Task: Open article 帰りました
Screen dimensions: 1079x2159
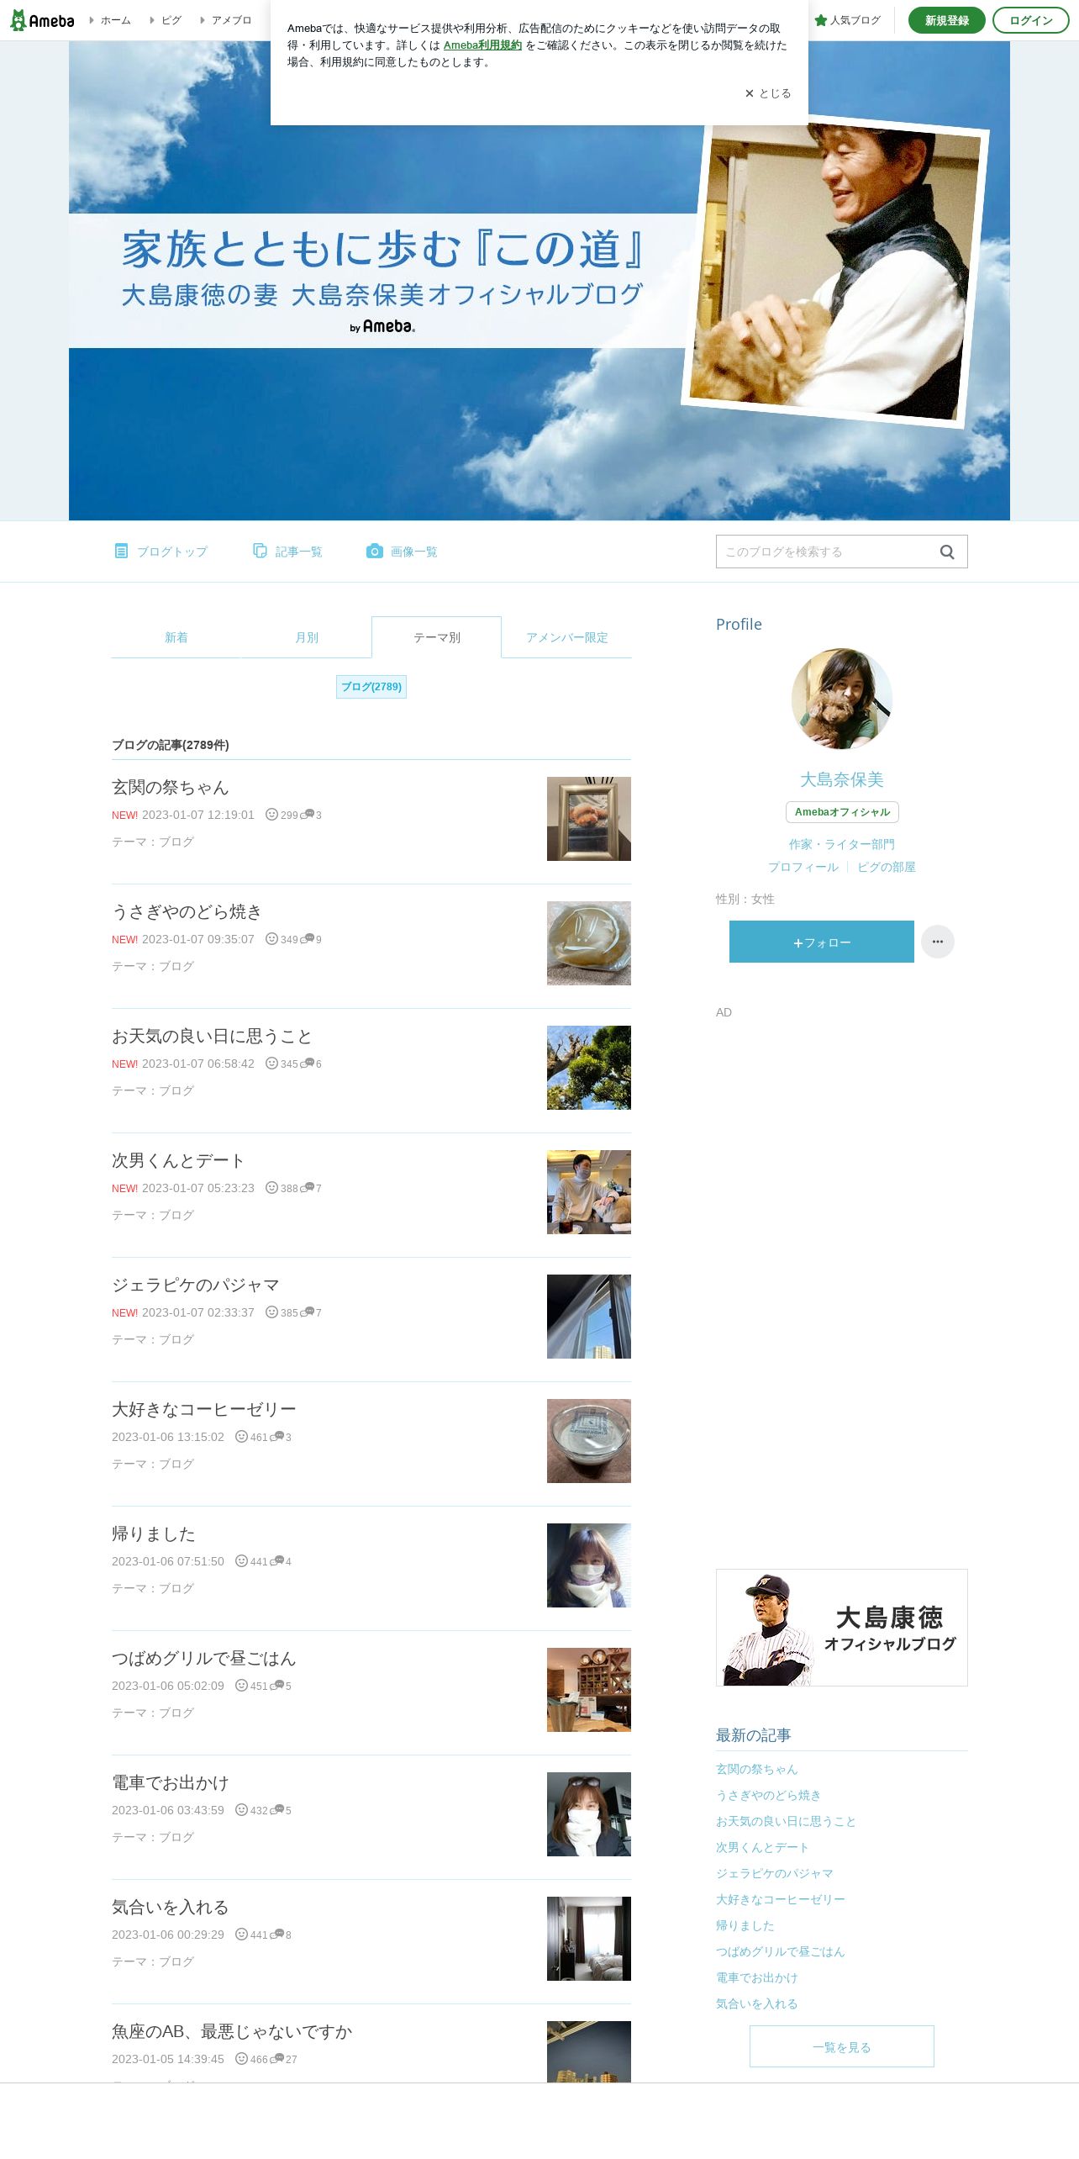Action: (x=154, y=1533)
